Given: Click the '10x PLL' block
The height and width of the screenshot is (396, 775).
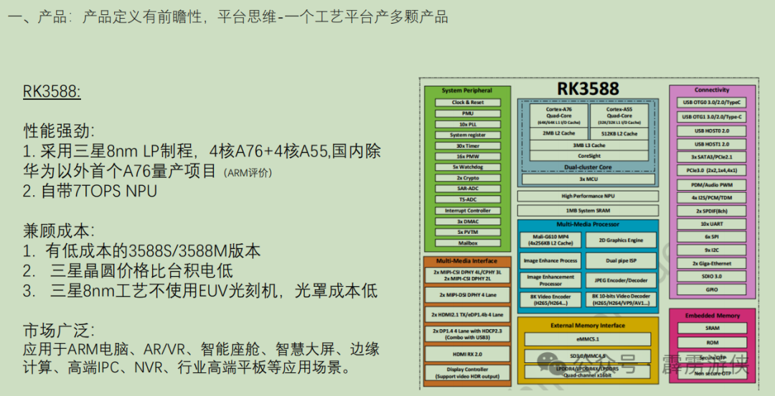Looking at the screenshot, I should [x=468, y=124].
